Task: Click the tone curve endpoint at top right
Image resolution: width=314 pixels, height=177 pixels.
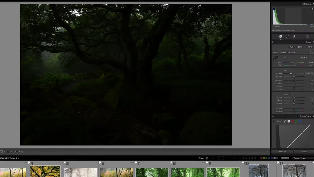Action: 310,125
